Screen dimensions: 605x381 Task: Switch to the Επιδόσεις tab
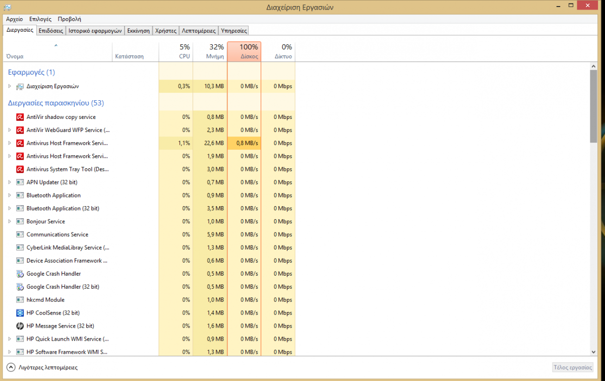point(51,31)
